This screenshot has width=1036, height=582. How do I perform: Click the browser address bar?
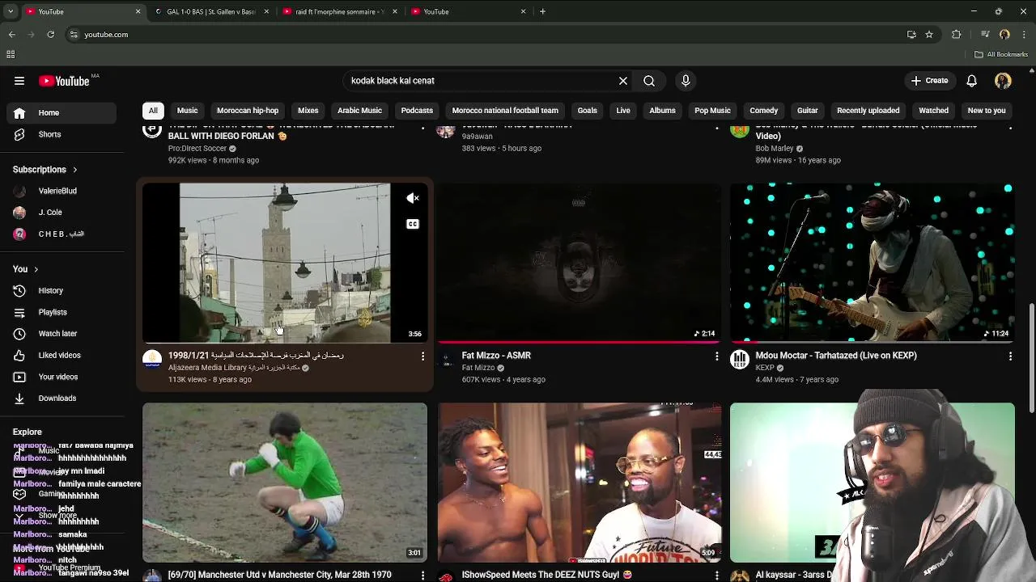tap(486, 35)
